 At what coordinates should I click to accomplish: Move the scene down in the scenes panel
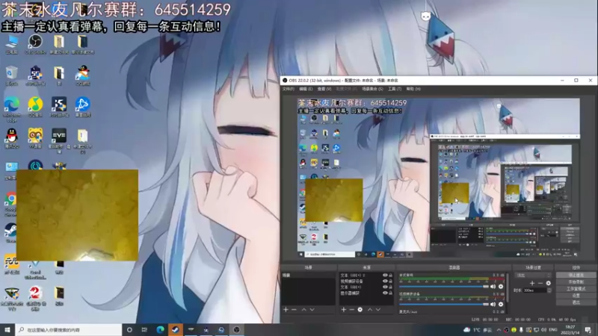coord(312,310)
